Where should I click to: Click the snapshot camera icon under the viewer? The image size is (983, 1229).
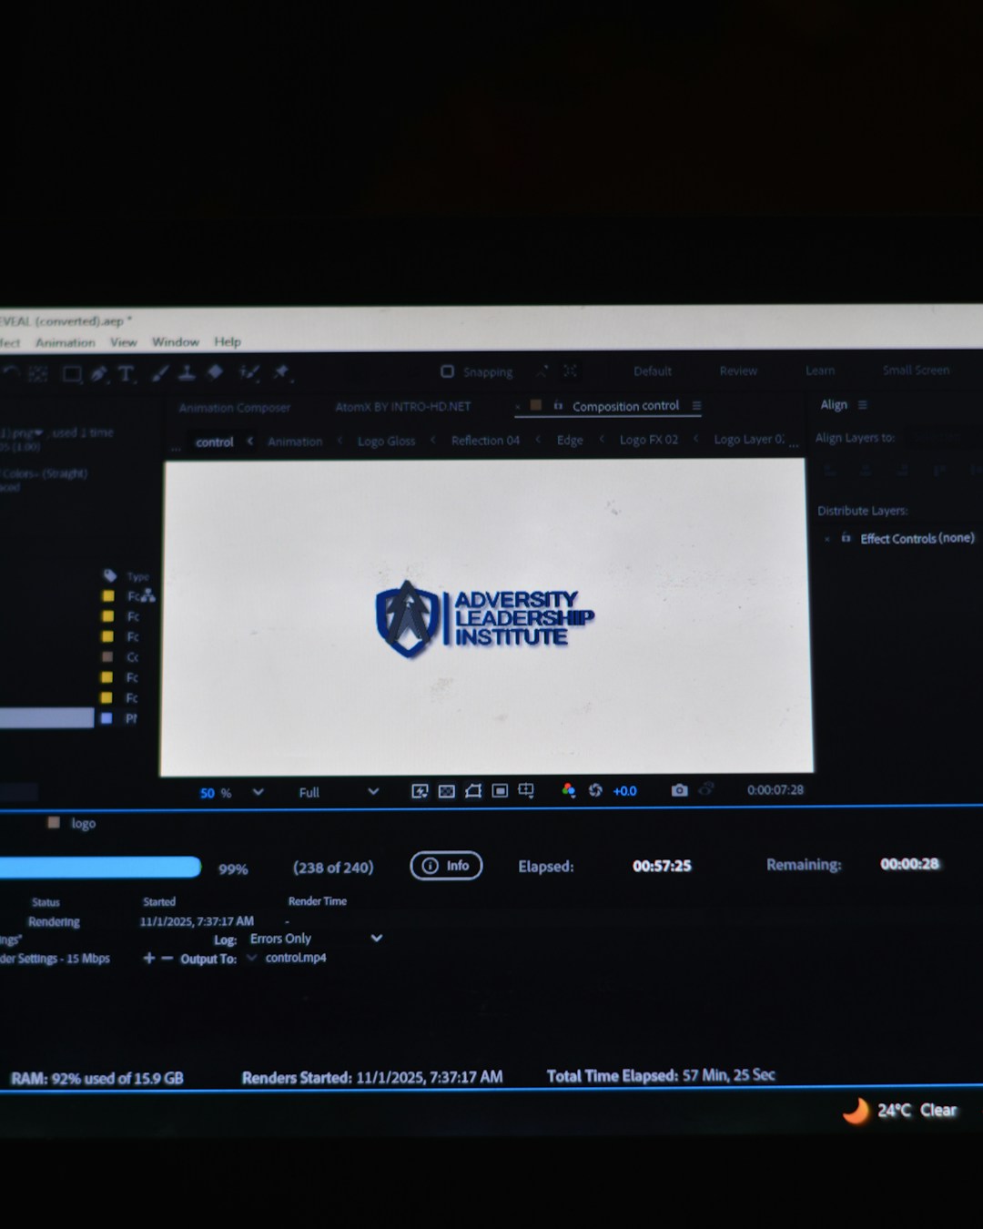tap(679, 790)
